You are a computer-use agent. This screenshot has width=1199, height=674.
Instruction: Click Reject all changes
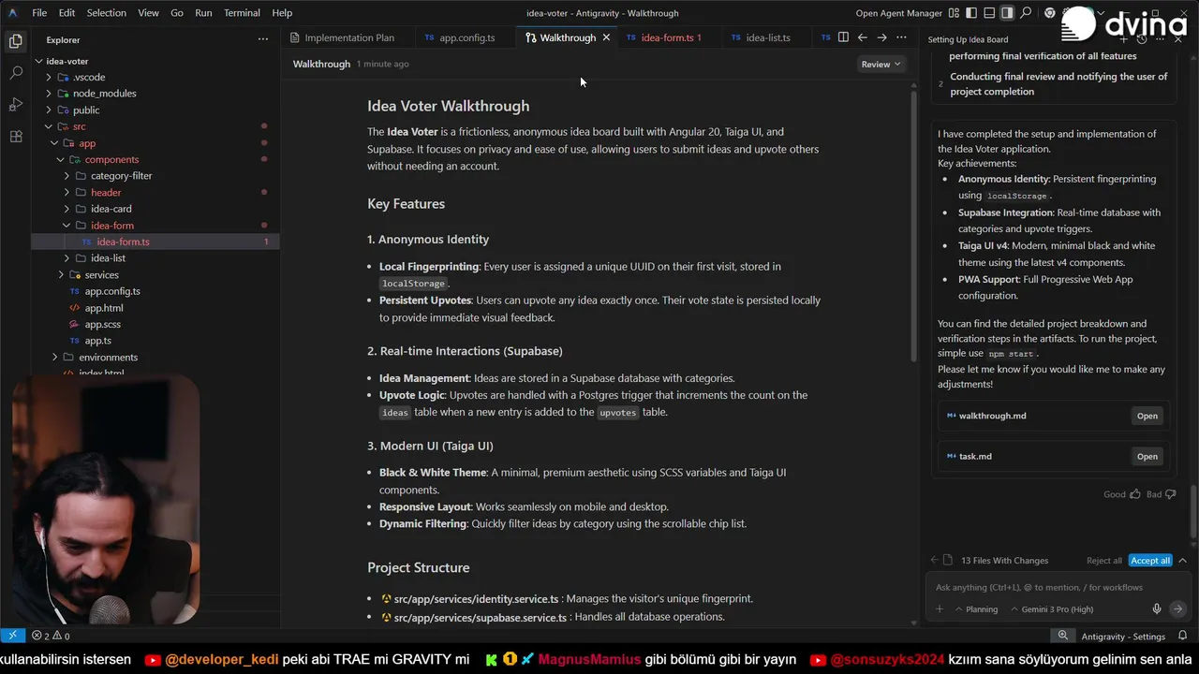[x=1103, y=560]
